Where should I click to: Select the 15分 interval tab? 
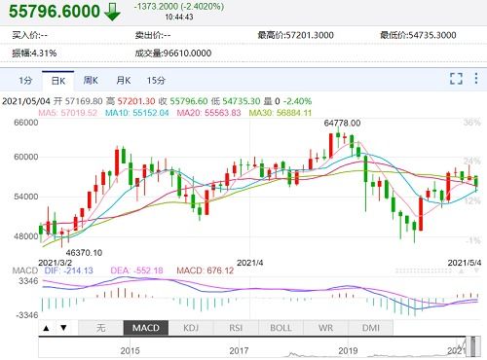point(156,81)
